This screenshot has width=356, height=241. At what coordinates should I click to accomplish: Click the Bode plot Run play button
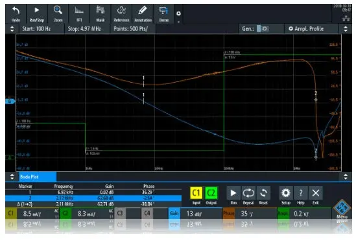(233, 193)
